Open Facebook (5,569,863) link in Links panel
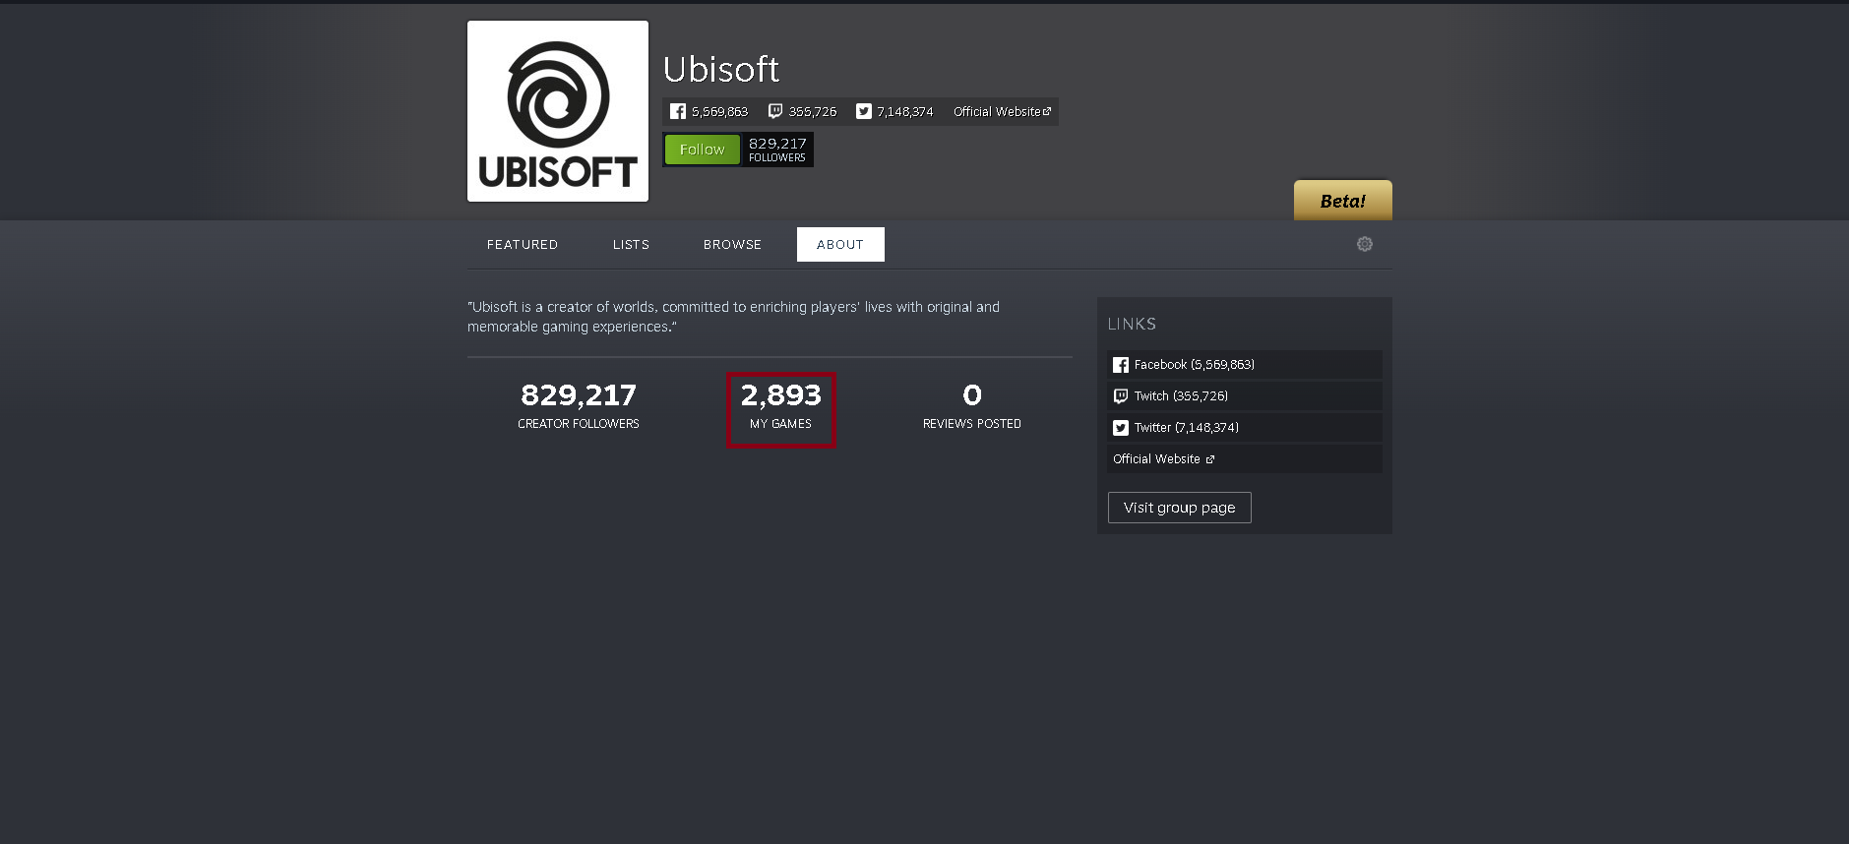The width and height of the screenshot is (1849, 844). (1245, 364)
